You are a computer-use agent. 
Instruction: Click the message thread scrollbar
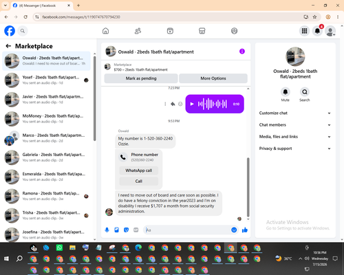tap(248, 187)
